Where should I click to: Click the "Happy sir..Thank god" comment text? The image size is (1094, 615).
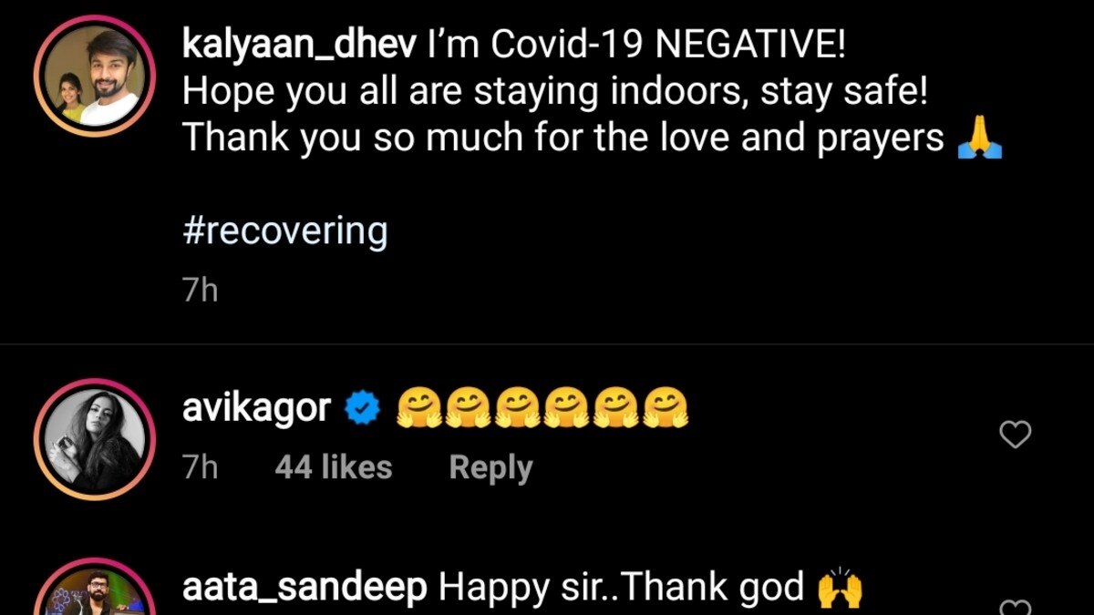click(x=622, y=589)
